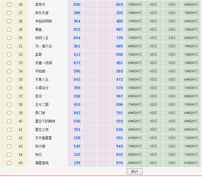Select blue number 085 in row 31

tap(119, 46)
